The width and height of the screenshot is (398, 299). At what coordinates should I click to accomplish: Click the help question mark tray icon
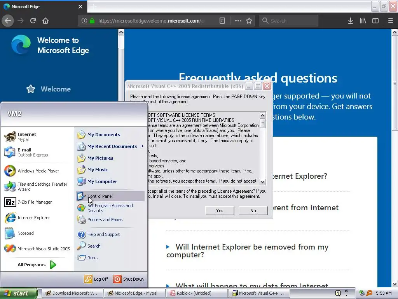click(x=338, y=293)
